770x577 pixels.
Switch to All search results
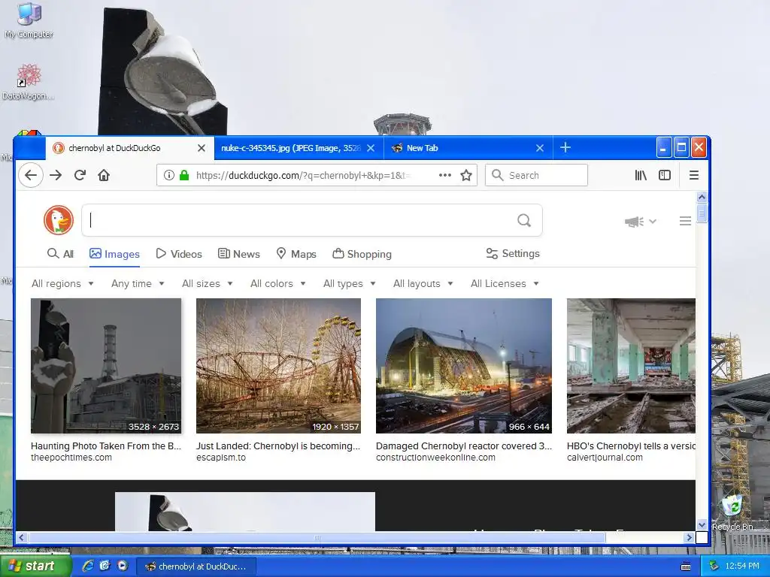coord(60,254)
